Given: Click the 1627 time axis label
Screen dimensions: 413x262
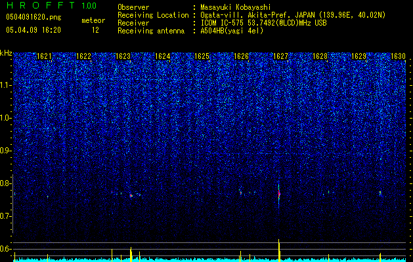Looking at the screenshot, I should [x=281, y=56].
